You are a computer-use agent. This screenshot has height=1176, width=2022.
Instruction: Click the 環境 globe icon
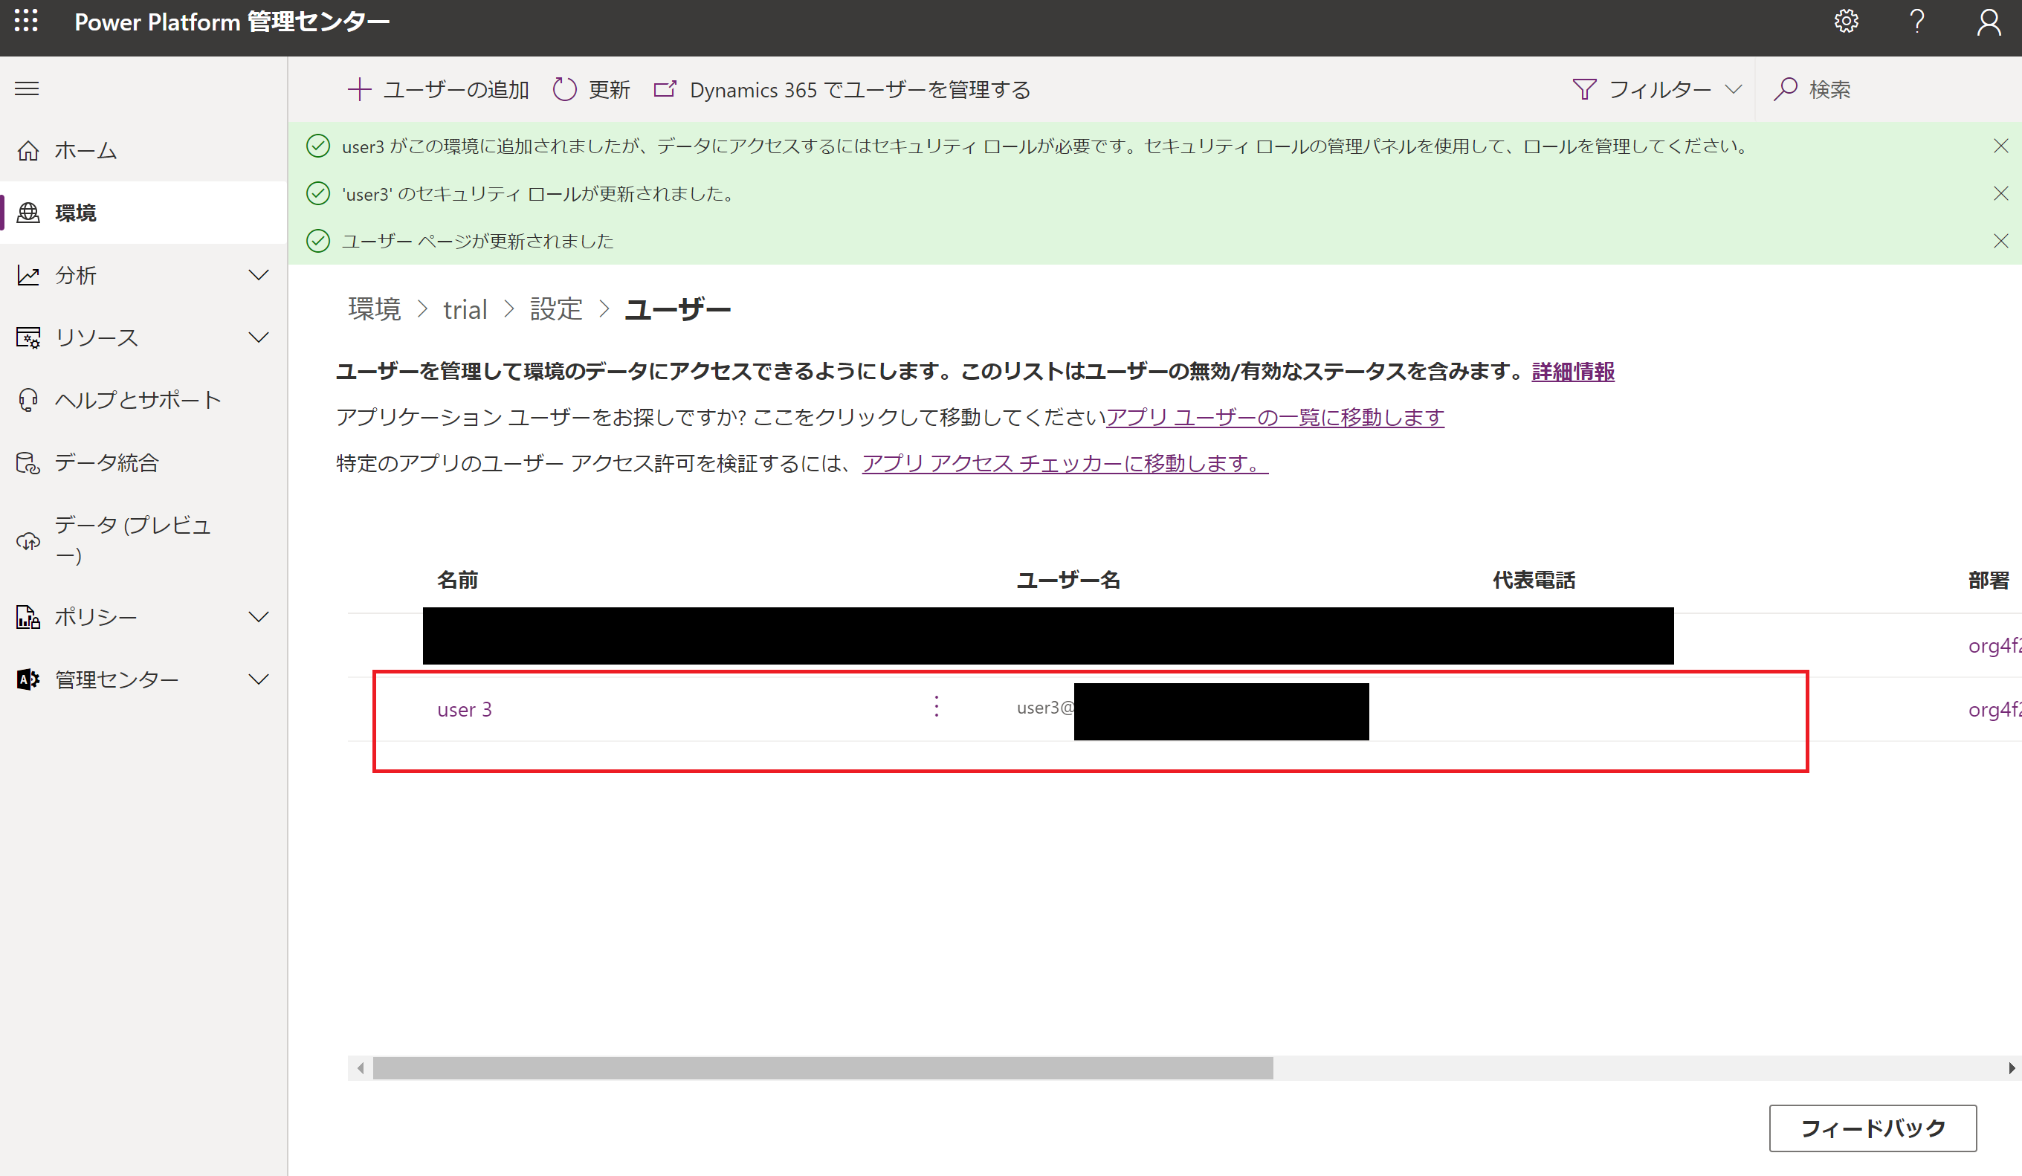28,213
